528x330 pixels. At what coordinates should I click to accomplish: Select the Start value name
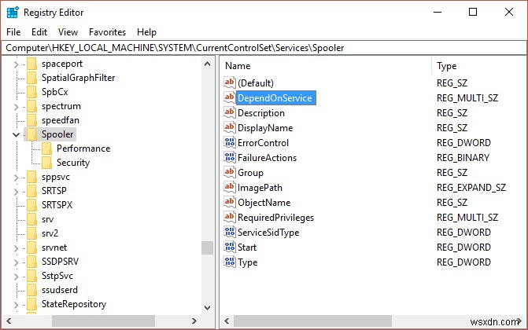247,247
